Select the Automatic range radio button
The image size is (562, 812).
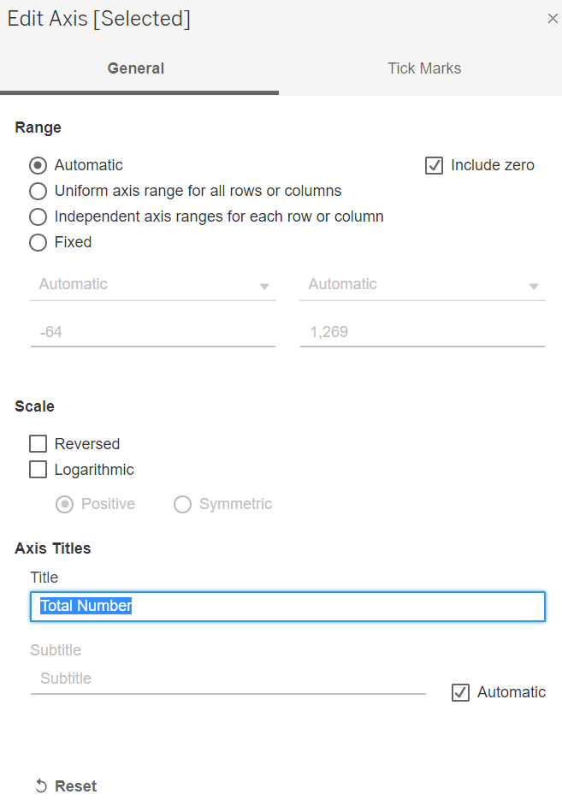(x=38, y=165)
